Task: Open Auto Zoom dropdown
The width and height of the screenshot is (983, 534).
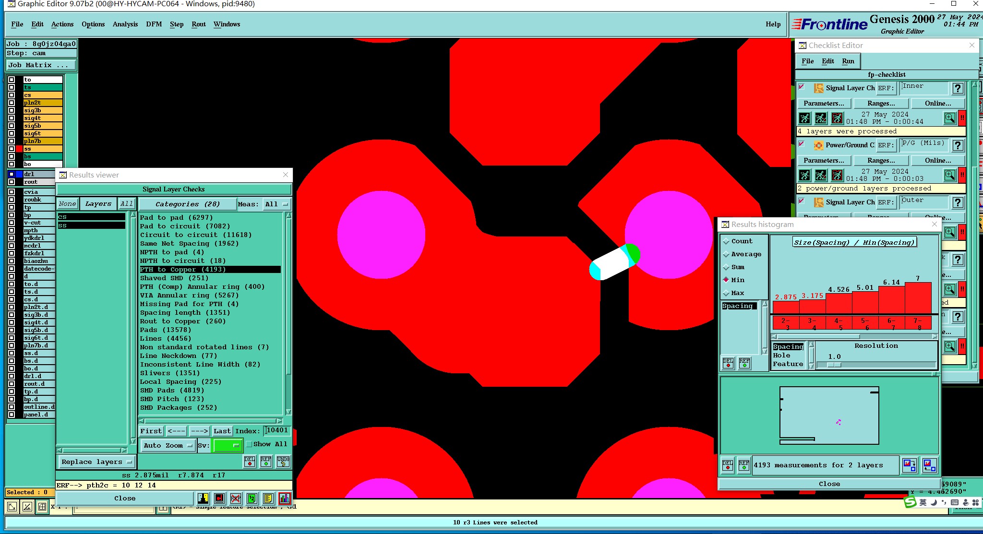Action: (x=168, y=446)
